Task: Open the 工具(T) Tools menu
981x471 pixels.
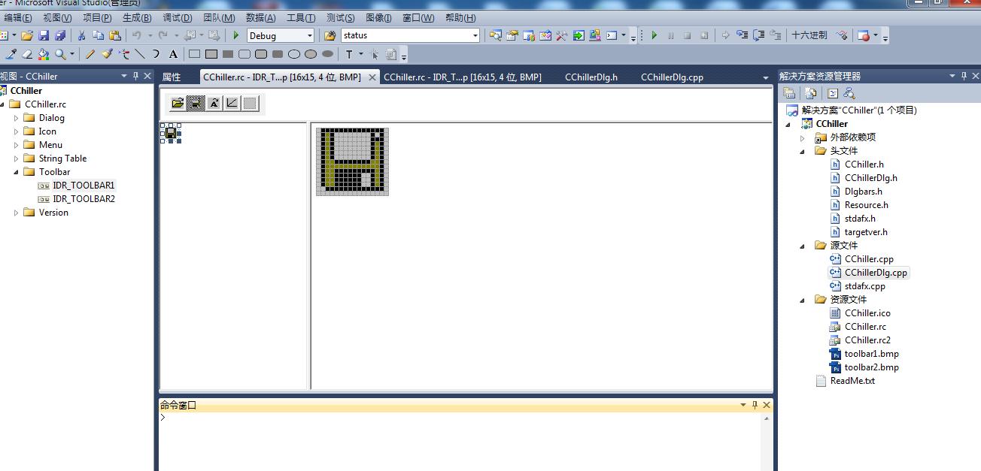Action: pyautogui.click(x=301, y=17)
